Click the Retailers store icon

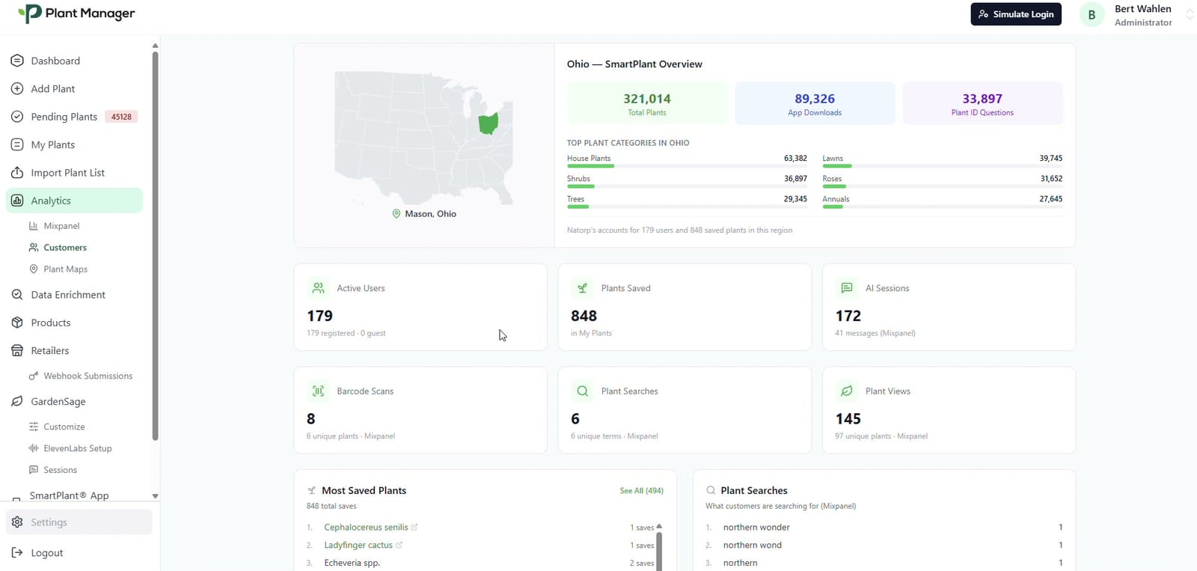click(17, 350)
